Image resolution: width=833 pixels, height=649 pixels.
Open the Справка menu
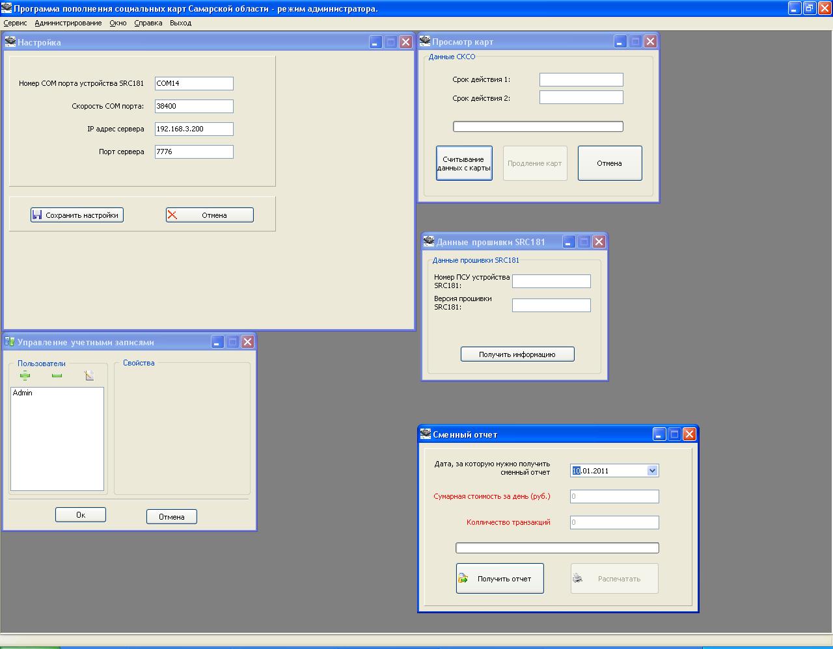(148, 23)
